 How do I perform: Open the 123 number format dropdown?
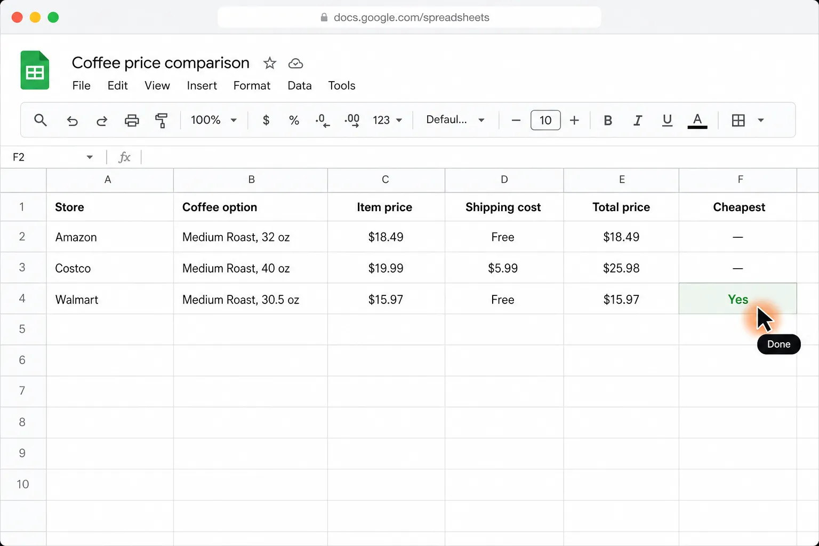click(x=388, y=121)
